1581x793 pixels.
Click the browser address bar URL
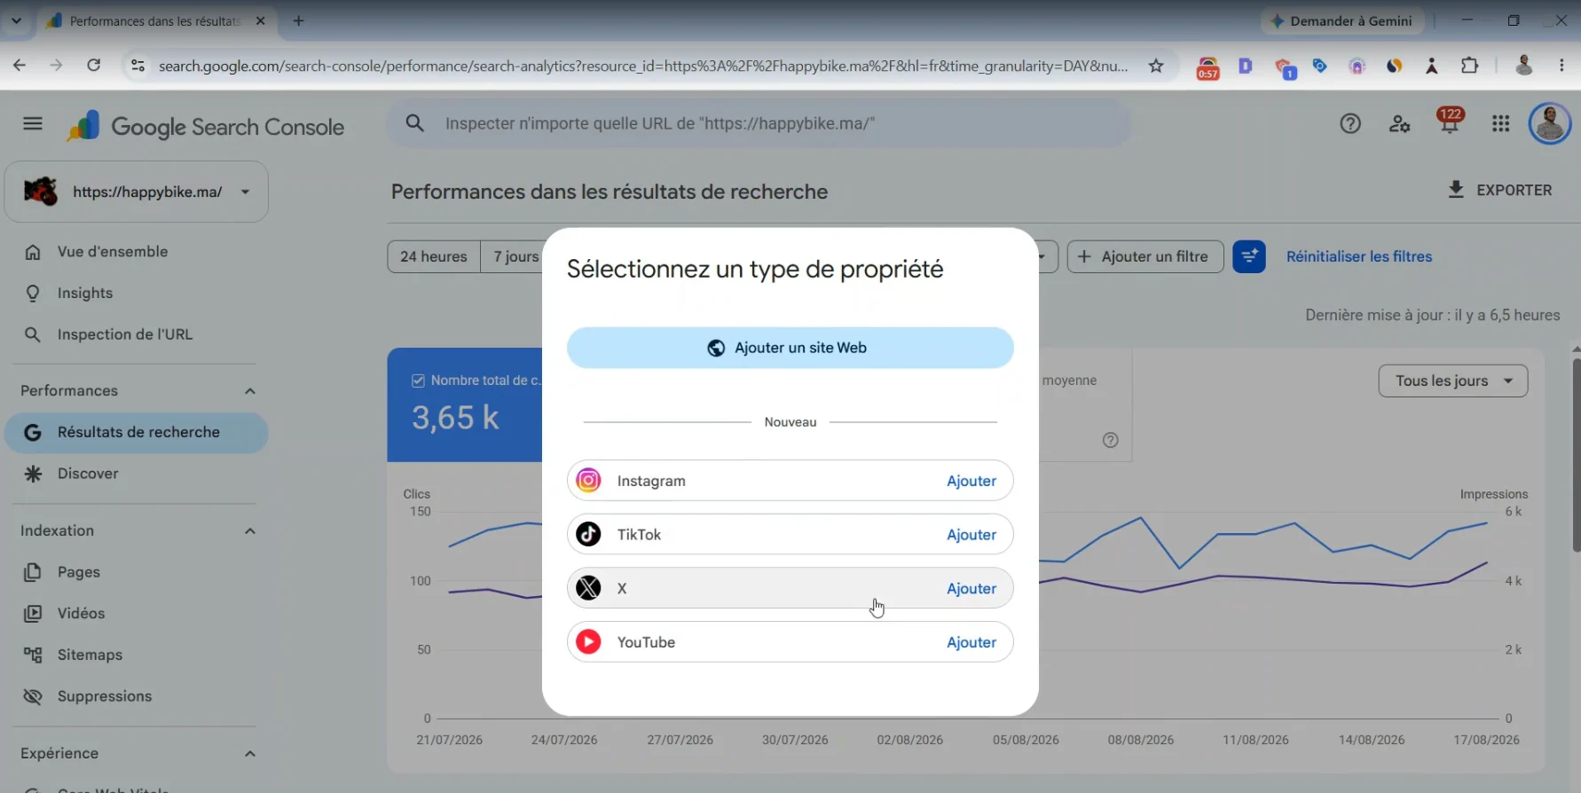pos(643,66)
